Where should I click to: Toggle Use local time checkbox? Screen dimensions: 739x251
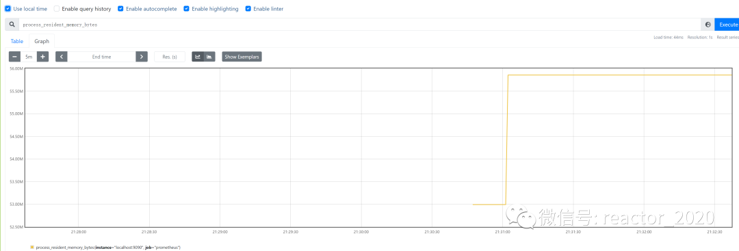click(x=8, y=8)
